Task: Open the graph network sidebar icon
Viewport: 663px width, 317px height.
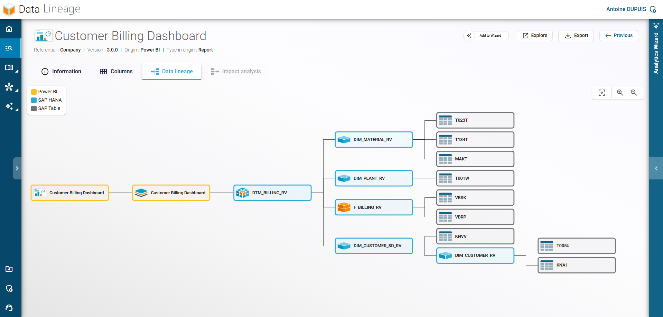Action: click(x=9, y=87)
